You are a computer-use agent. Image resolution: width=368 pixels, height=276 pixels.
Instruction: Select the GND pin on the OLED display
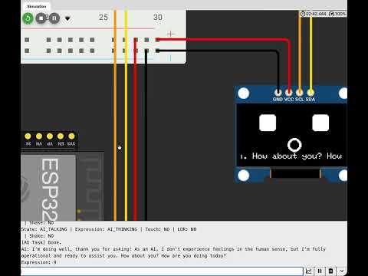(278, 92)
